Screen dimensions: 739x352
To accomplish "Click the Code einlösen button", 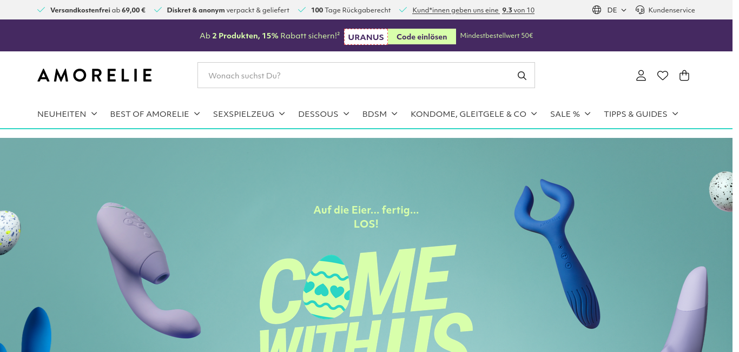I will pos(422,37).
